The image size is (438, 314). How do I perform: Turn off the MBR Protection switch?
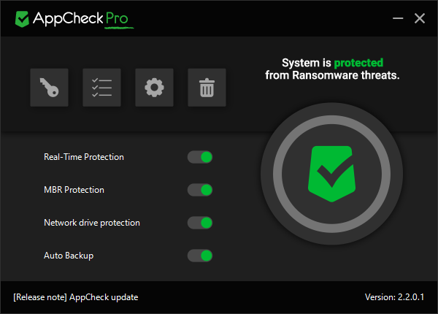coord(200,190)
